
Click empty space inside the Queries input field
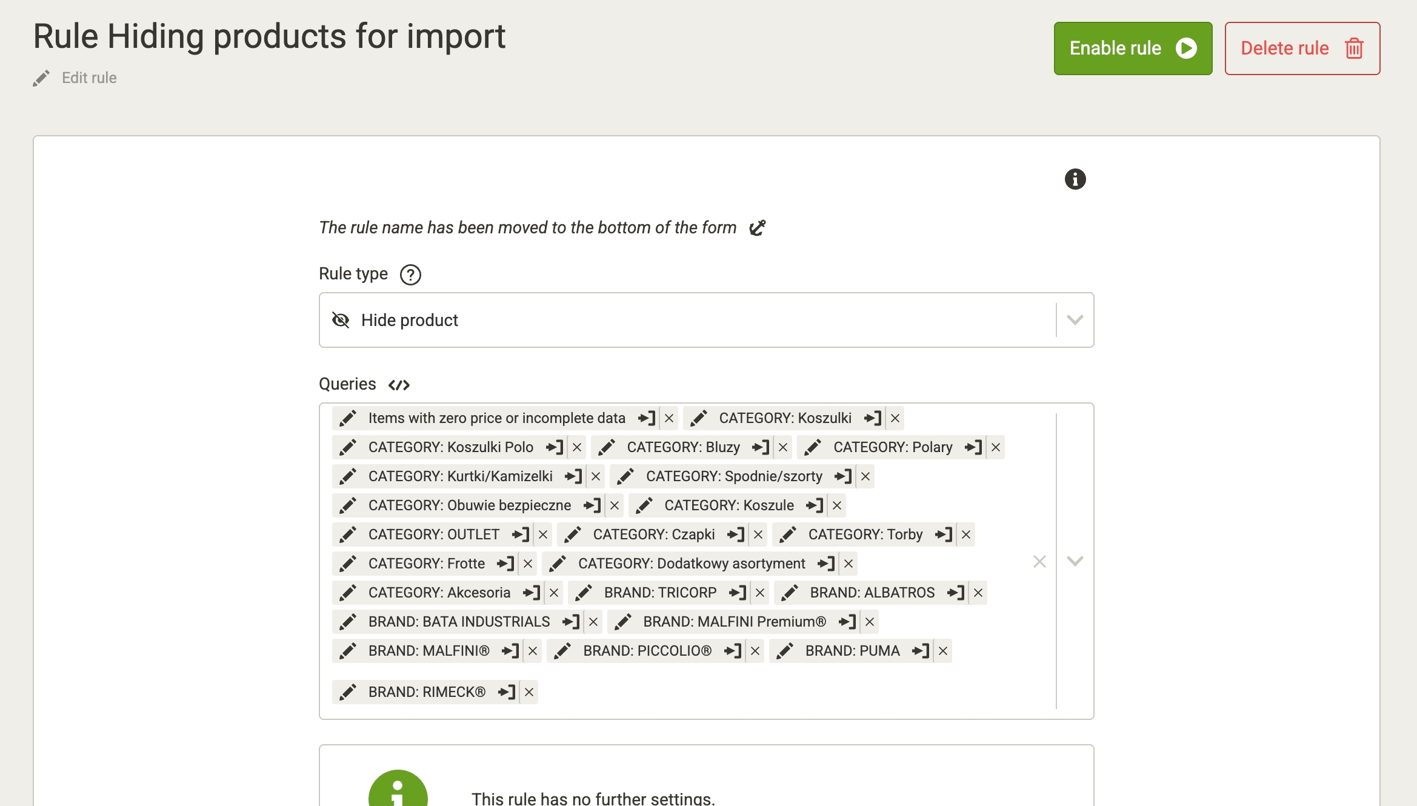(x=788, y=692)
